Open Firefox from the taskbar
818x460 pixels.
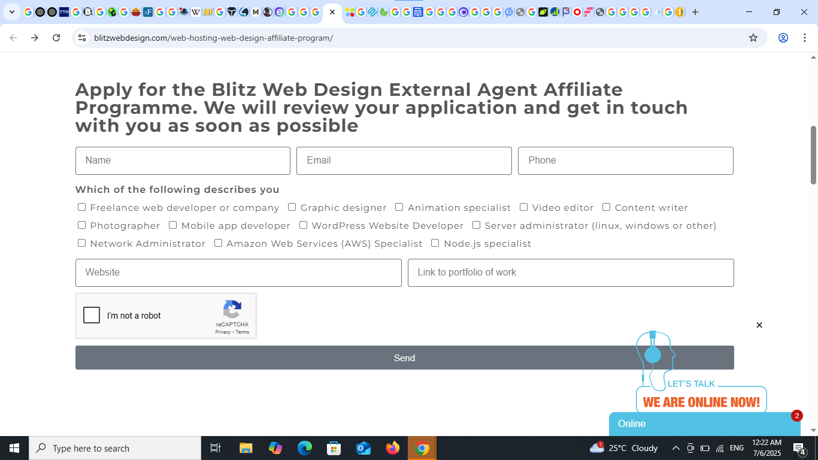coord(393,448)
